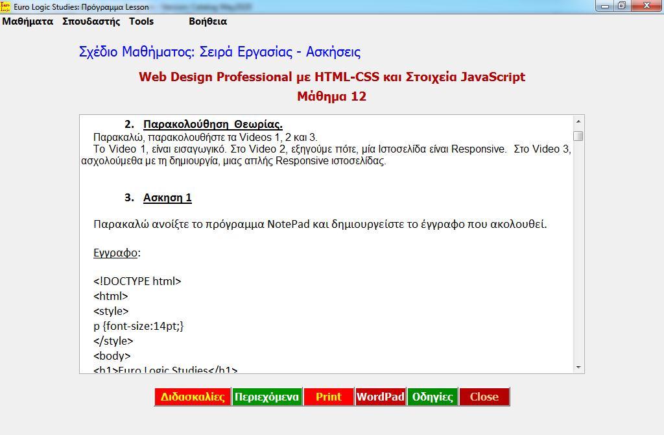Click the lesson text scroll down arrow
This screenshot has height=435, width=664.
coord(578,367)
